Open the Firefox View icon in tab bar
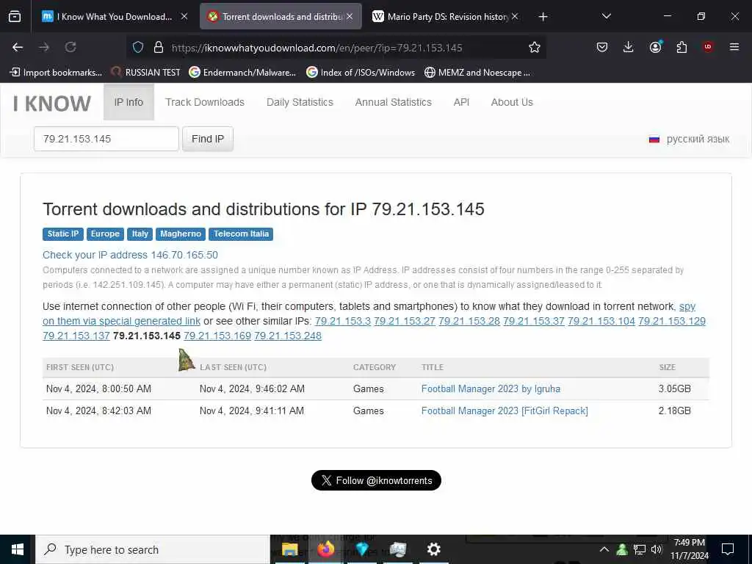Image resolution: width=752 pixels, height=564 pixels. (15, 17)
